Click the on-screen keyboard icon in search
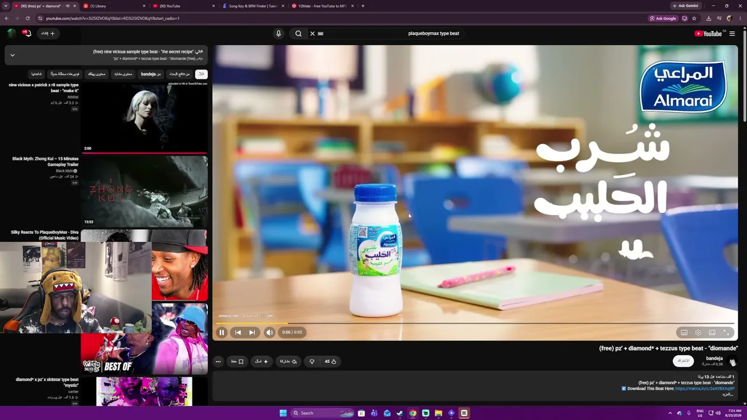This screenshot has height=420, width=747. pyautogui.click(x=320, y=34)
